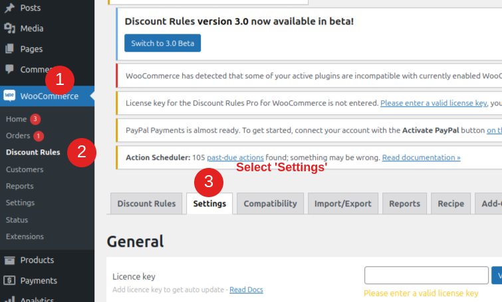Click the Read Docs link

(246, 289)
